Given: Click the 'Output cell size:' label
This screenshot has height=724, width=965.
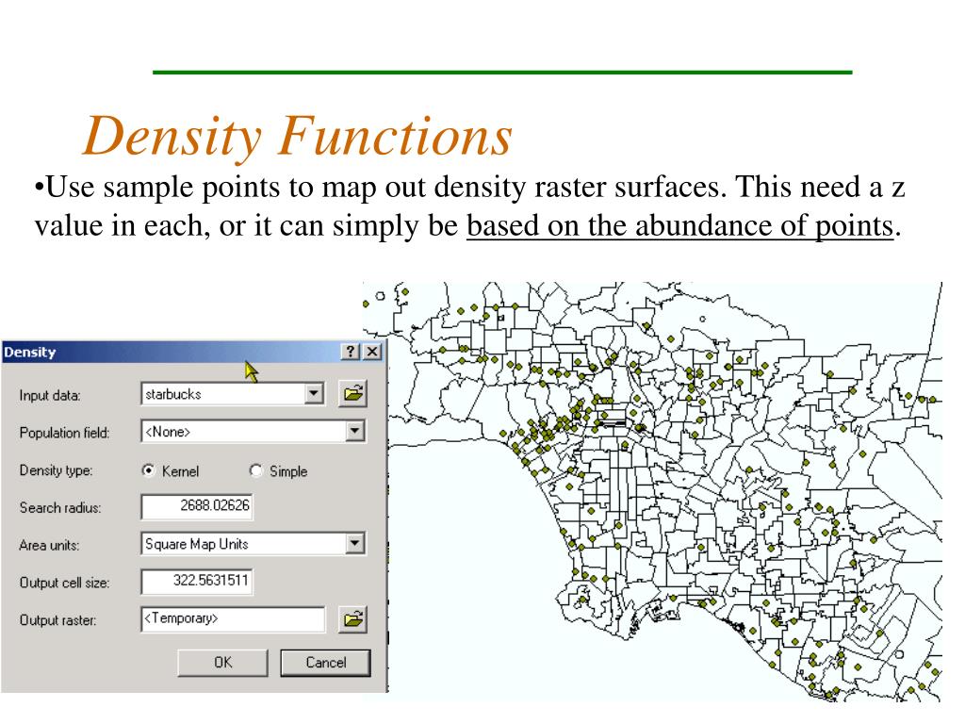Looking at the screenshot, I should [x=65, y=583].
